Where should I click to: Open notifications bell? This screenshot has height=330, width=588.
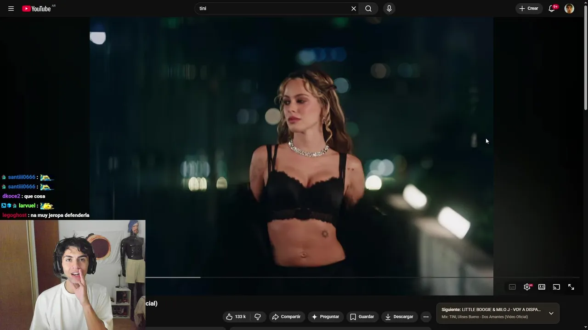[552, 9]
